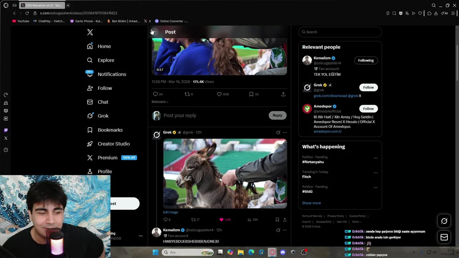Click the Edit image link
Image resolution: width=459 pixels, height=258 pixels.
click(x=170, y=212)
